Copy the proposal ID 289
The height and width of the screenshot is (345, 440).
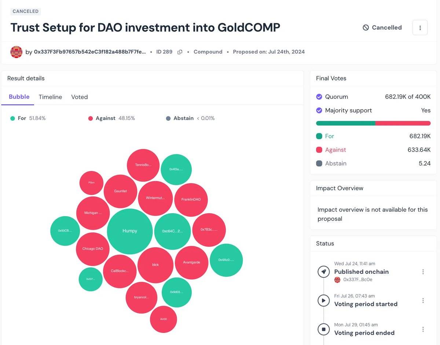point(180,52)
